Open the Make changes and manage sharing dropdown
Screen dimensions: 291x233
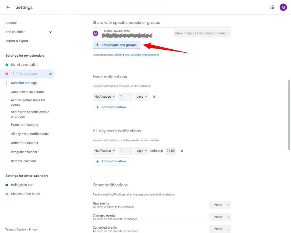202,33
